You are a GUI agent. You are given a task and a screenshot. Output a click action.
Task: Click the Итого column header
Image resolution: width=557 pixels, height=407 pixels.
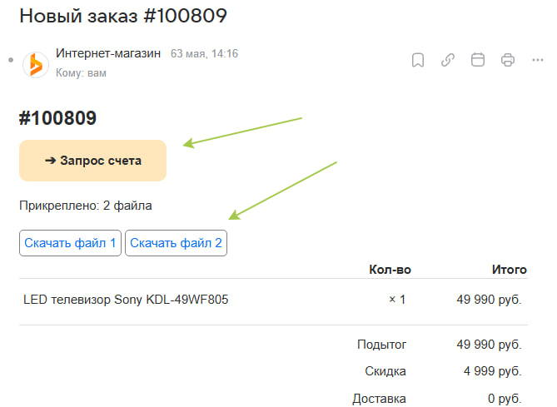pyautogui.click(x=509, y=270)
